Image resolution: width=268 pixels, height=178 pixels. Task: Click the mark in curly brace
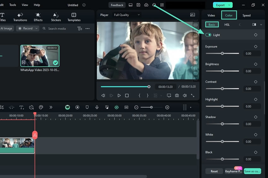139,96
